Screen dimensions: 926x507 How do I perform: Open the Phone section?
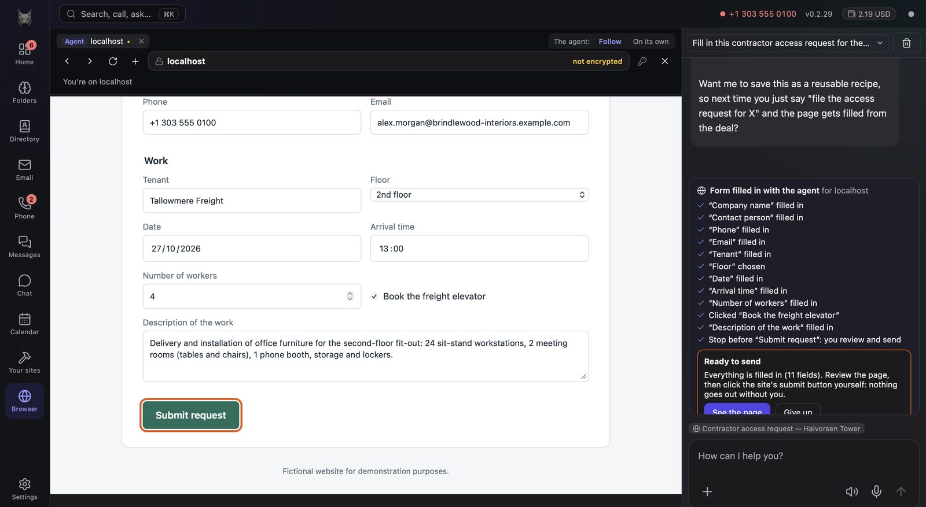[24, 208]
